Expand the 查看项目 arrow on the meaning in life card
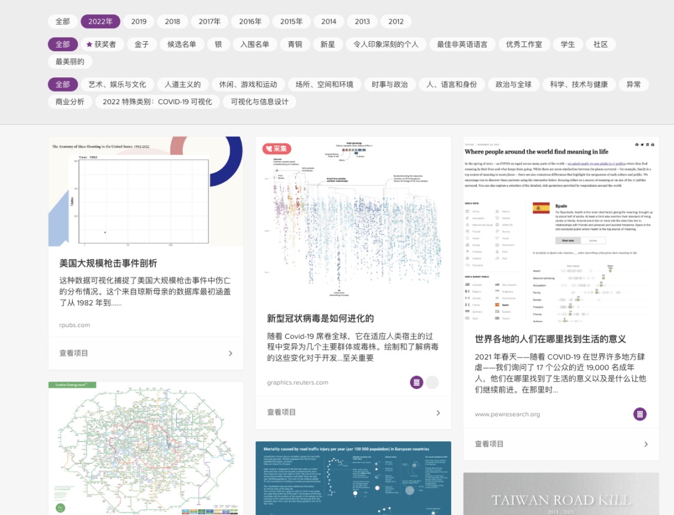 pyautogui.click(x=646, y=444)
